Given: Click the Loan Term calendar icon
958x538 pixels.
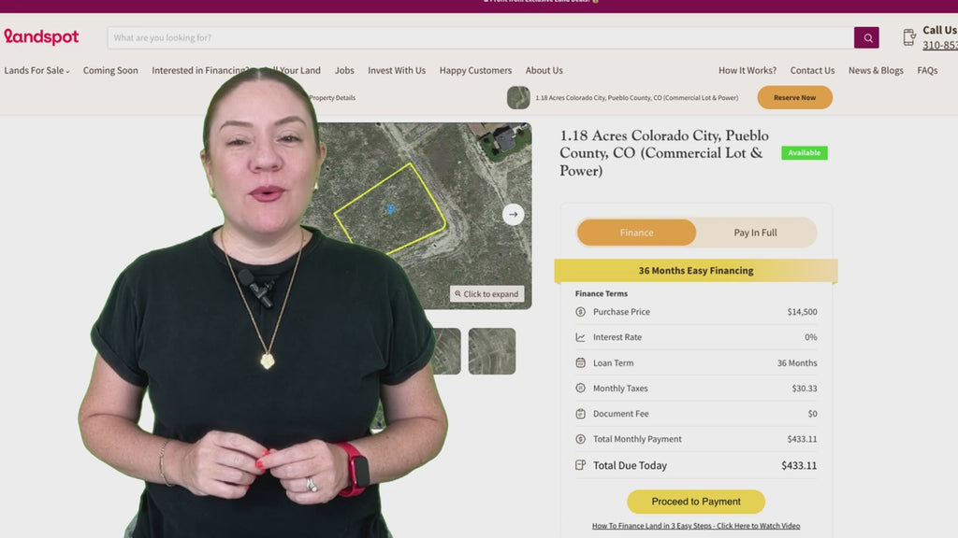Looking at the screenshot, I should [x=581, y=363].
